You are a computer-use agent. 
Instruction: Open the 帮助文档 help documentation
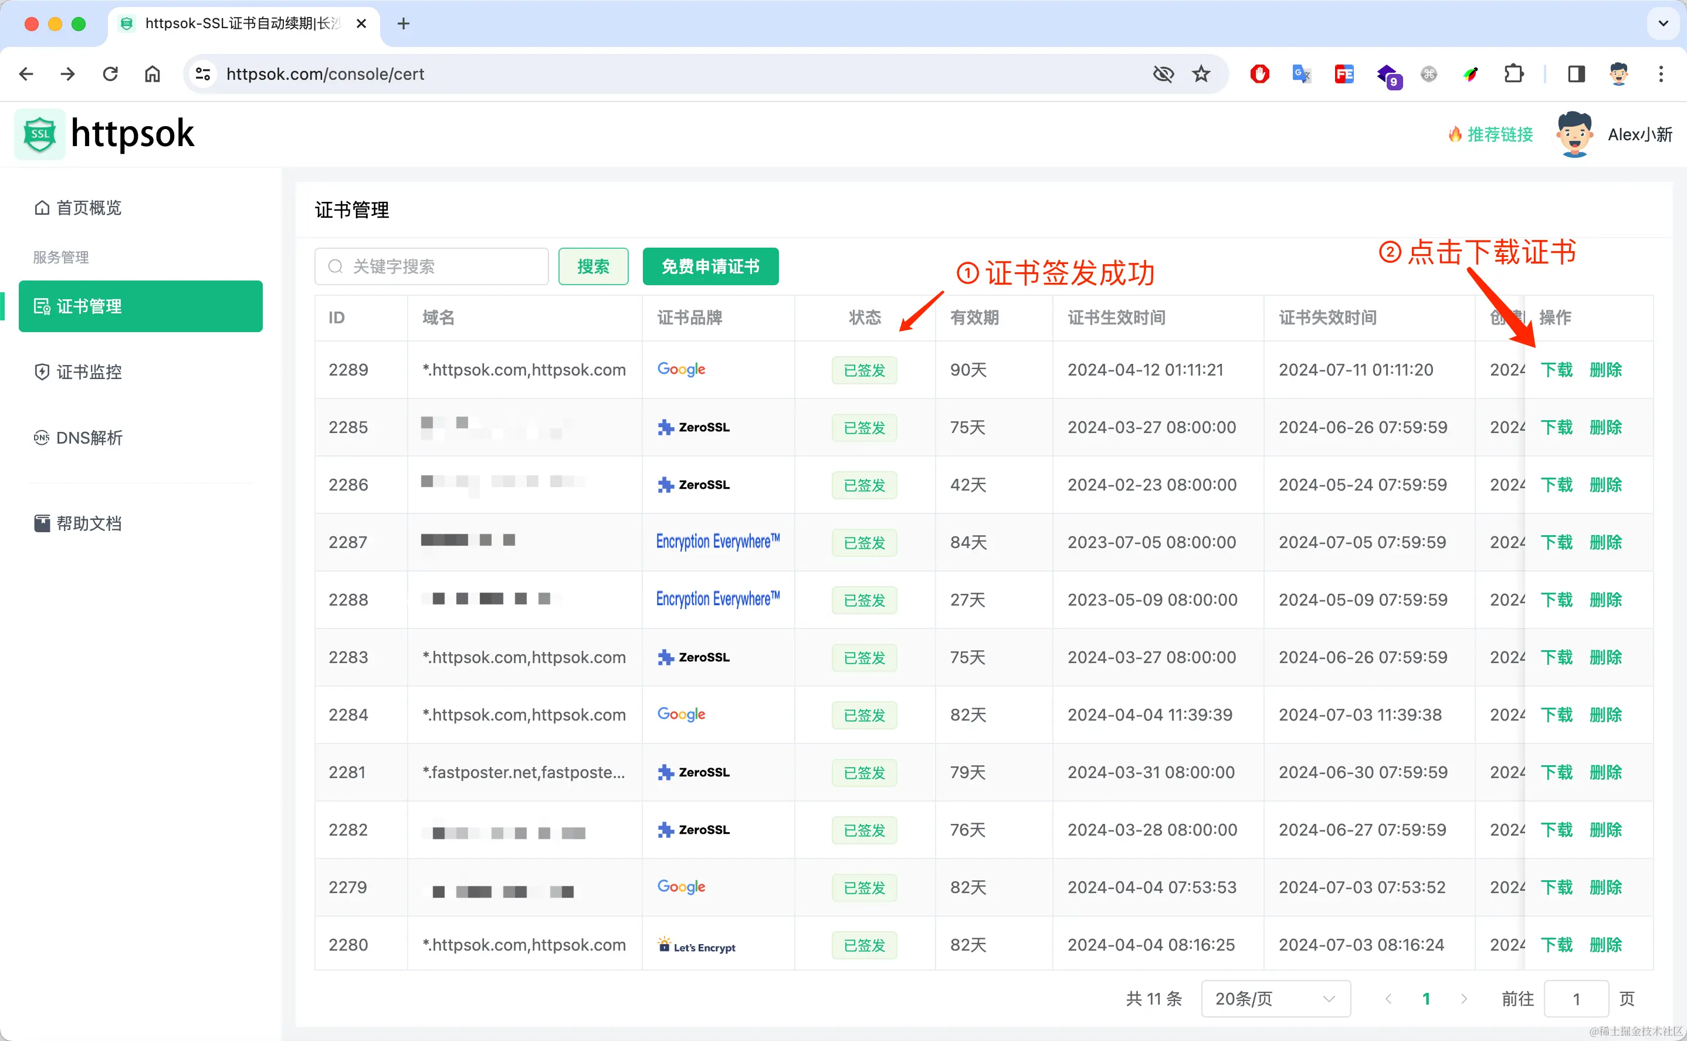79,524
